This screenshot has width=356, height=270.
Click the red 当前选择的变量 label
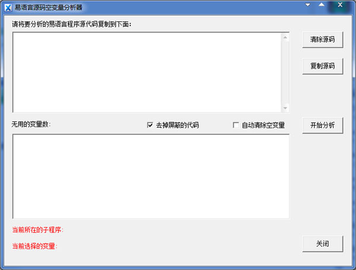34,246
